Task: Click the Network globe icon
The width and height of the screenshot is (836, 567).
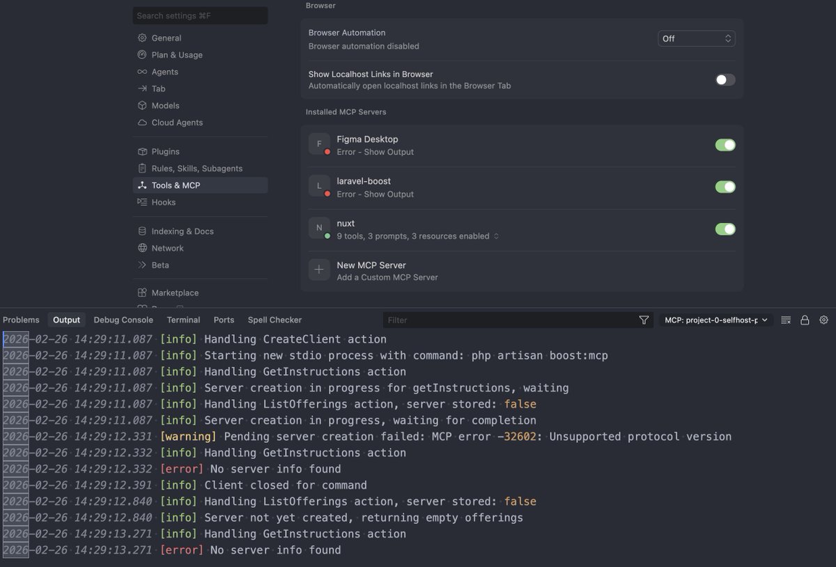Action: coord(142,248)
